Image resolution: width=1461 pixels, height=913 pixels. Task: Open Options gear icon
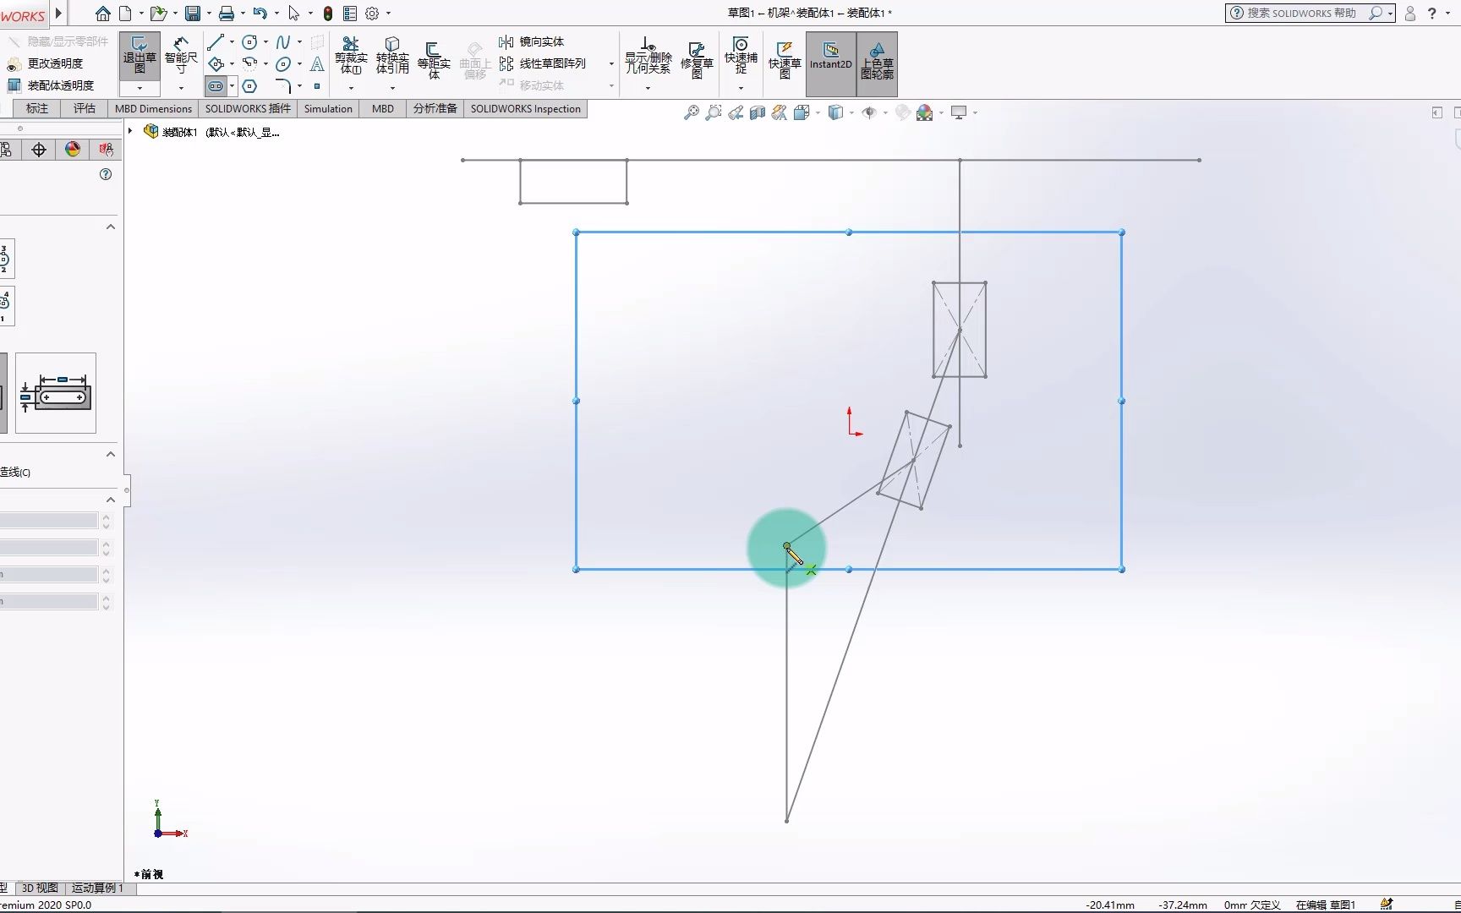coord(372,14)
